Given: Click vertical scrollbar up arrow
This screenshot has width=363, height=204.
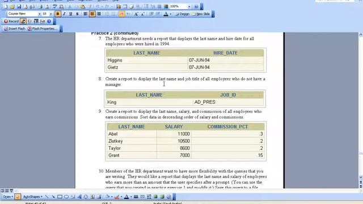Looking at the screenshot, I should (361, 35).
